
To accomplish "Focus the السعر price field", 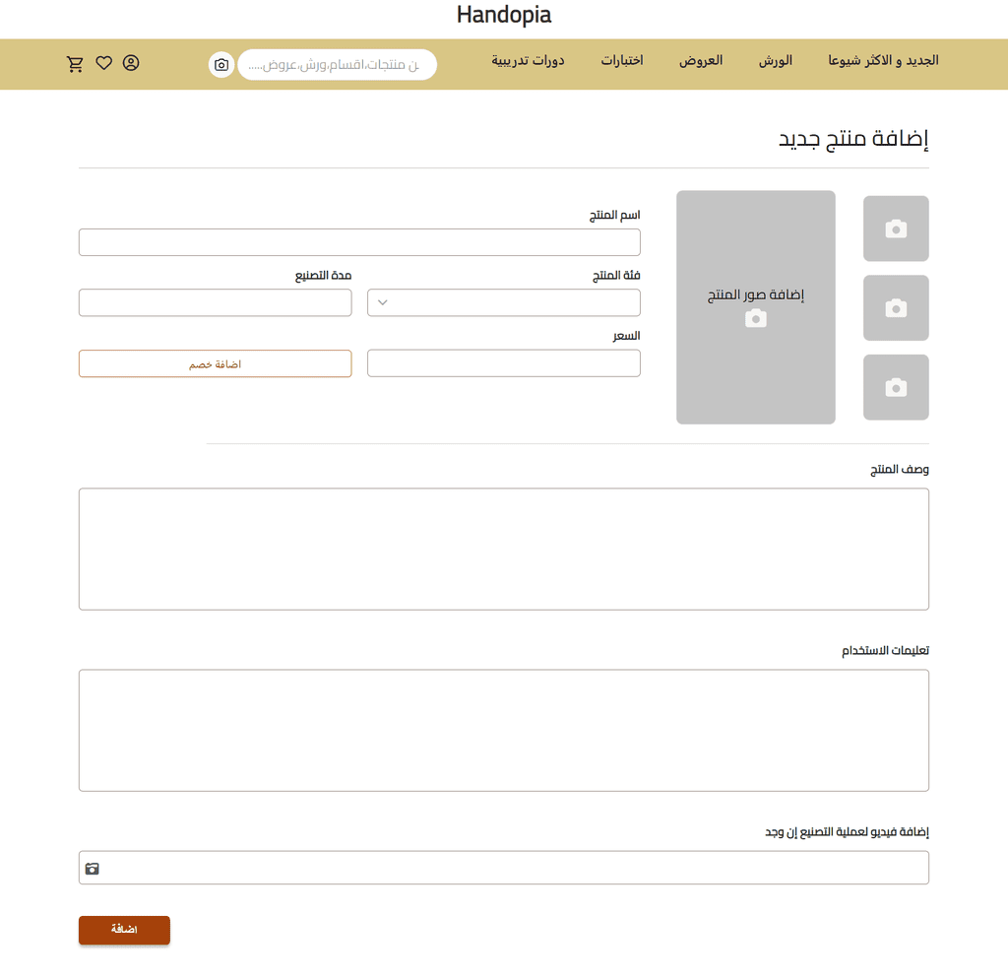I will (x=503, y=362).
